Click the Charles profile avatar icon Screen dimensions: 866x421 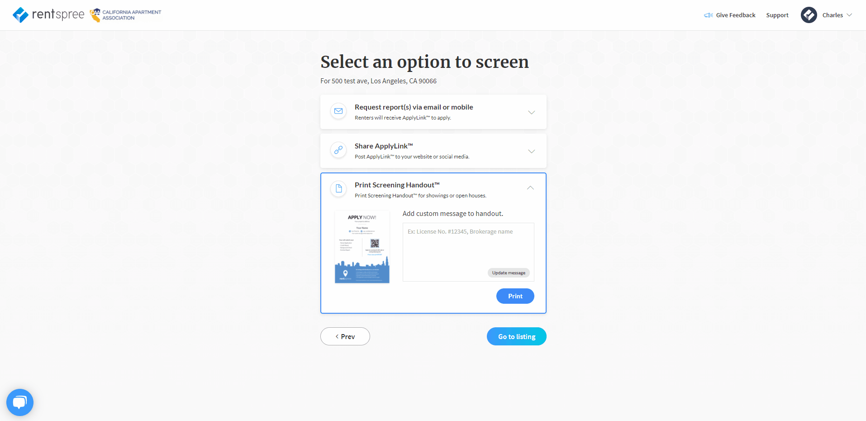coord(809,15)
